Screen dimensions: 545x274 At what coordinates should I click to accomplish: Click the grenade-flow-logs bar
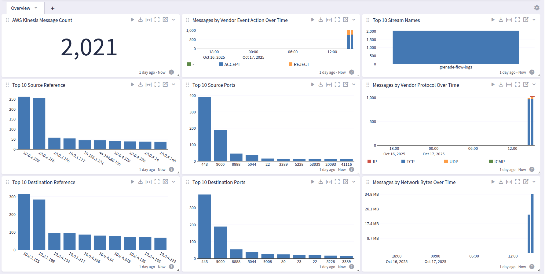click(x=455, y=47)
